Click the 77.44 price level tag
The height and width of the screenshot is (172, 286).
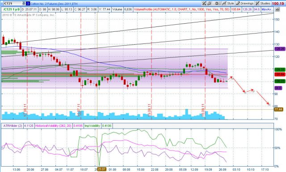(x=278, y=109)
